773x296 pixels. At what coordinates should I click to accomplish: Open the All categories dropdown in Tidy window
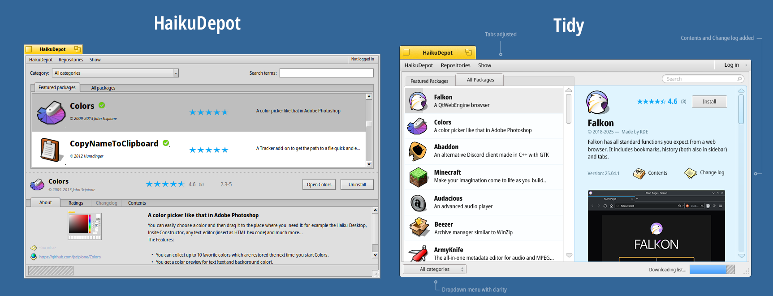(x=435, y=269)
